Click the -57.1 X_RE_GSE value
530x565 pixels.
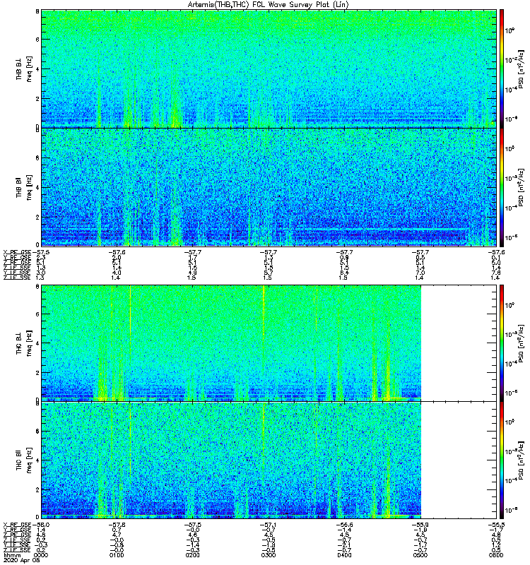[269, 525]
